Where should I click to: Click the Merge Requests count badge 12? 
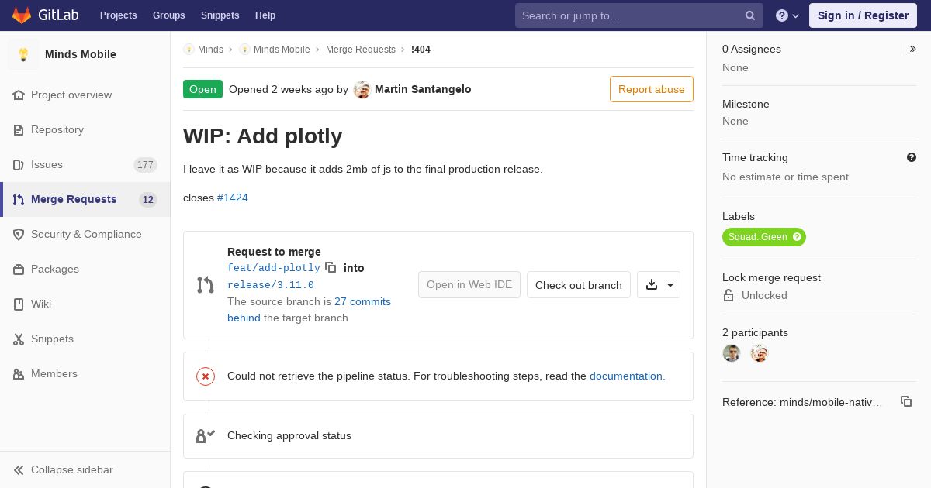148,199
